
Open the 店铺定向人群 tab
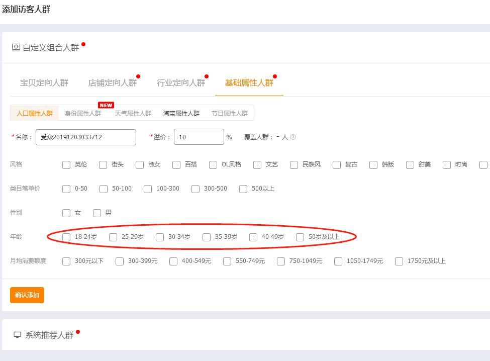[112, 83]
